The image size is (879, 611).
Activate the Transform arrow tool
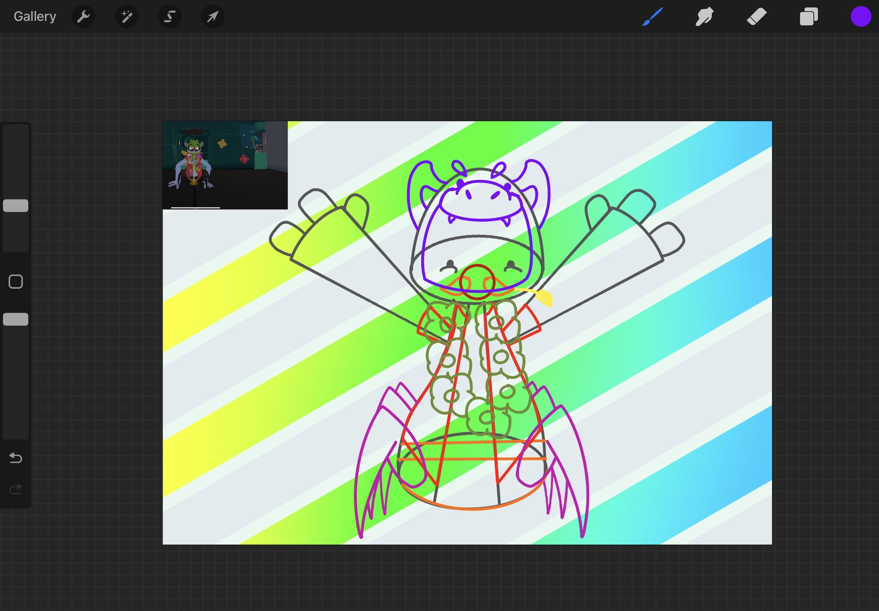coord(213,16)
